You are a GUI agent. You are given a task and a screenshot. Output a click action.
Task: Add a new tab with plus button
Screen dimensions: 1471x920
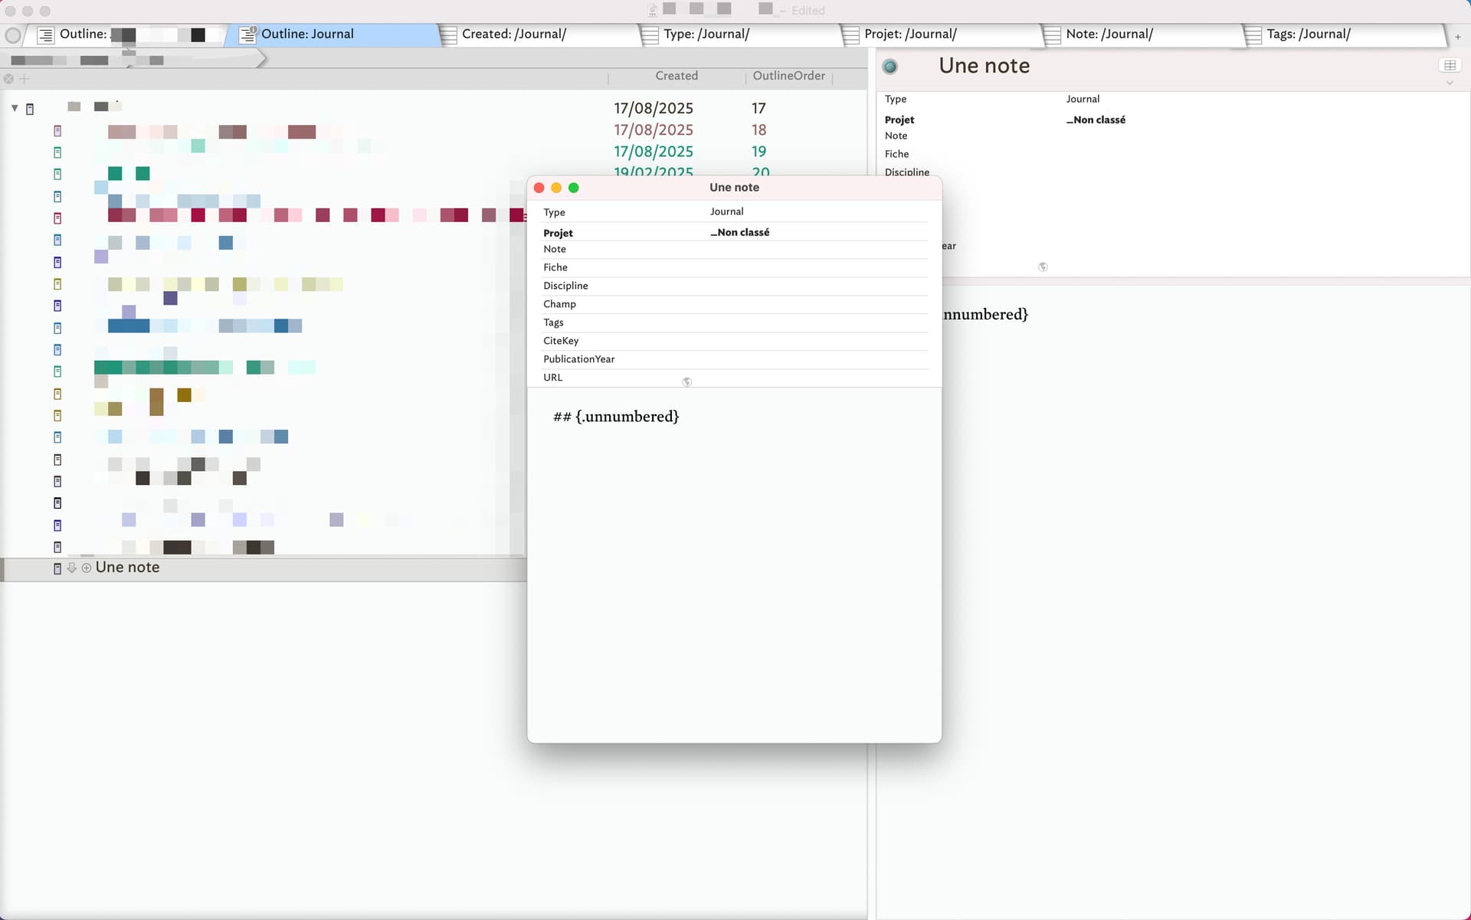point(1457,37)
